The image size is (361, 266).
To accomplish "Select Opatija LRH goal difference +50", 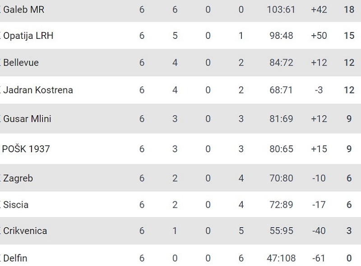I will click(x=319, y=36).
